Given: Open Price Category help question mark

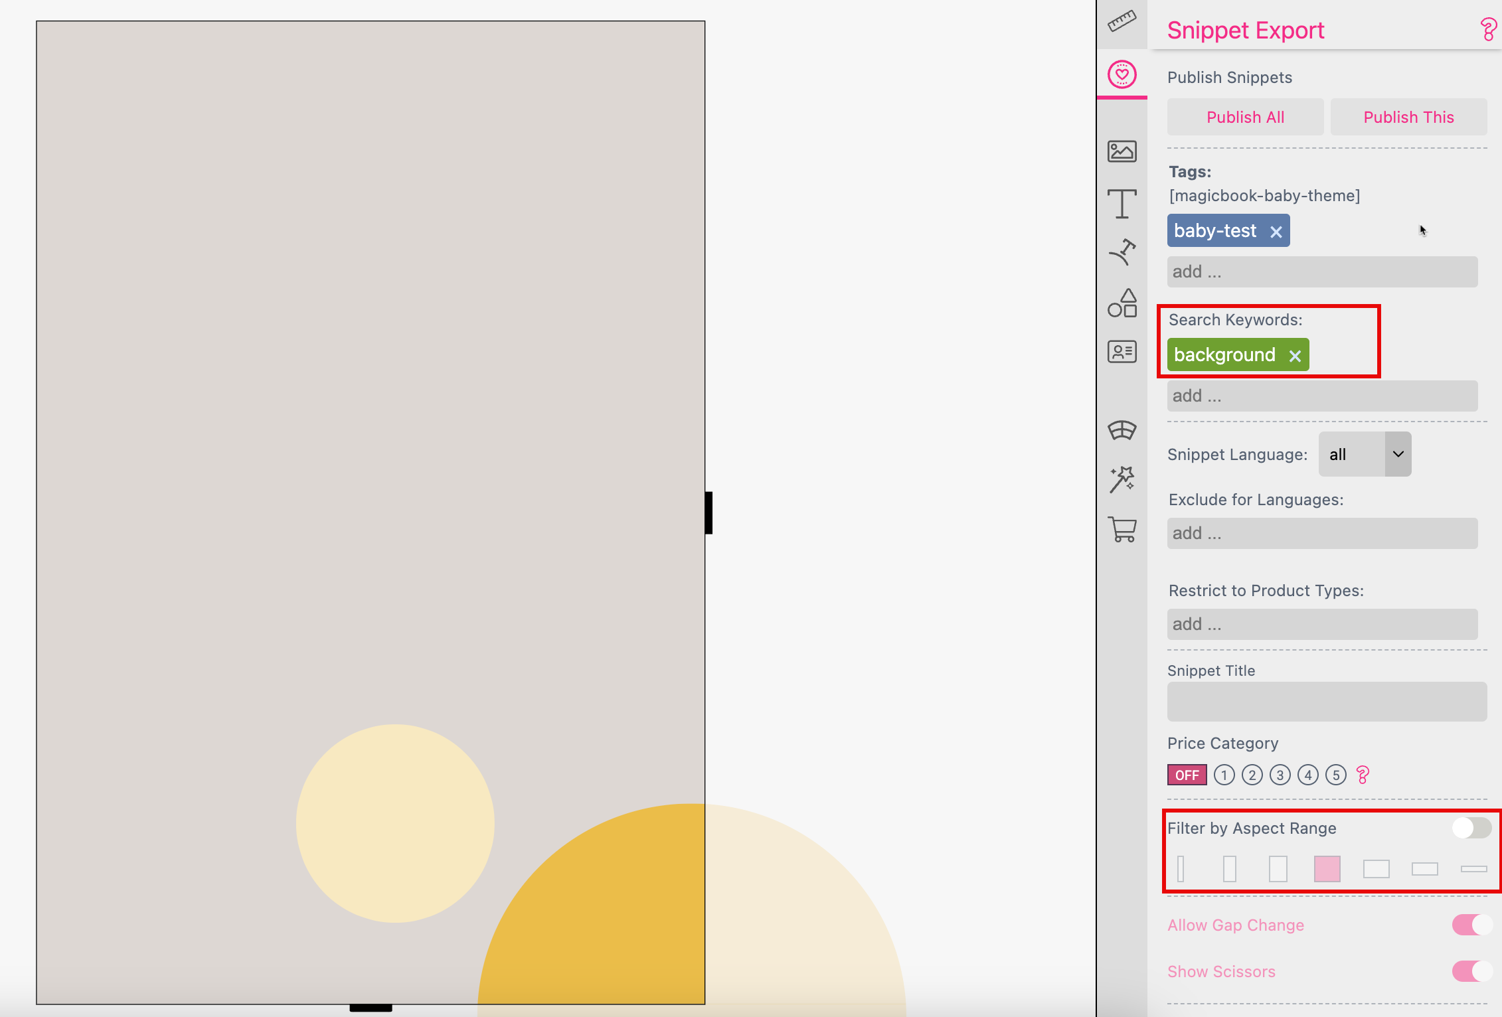Looking at the screenshot, I should pyautogui.click(x=1363, y=775).
